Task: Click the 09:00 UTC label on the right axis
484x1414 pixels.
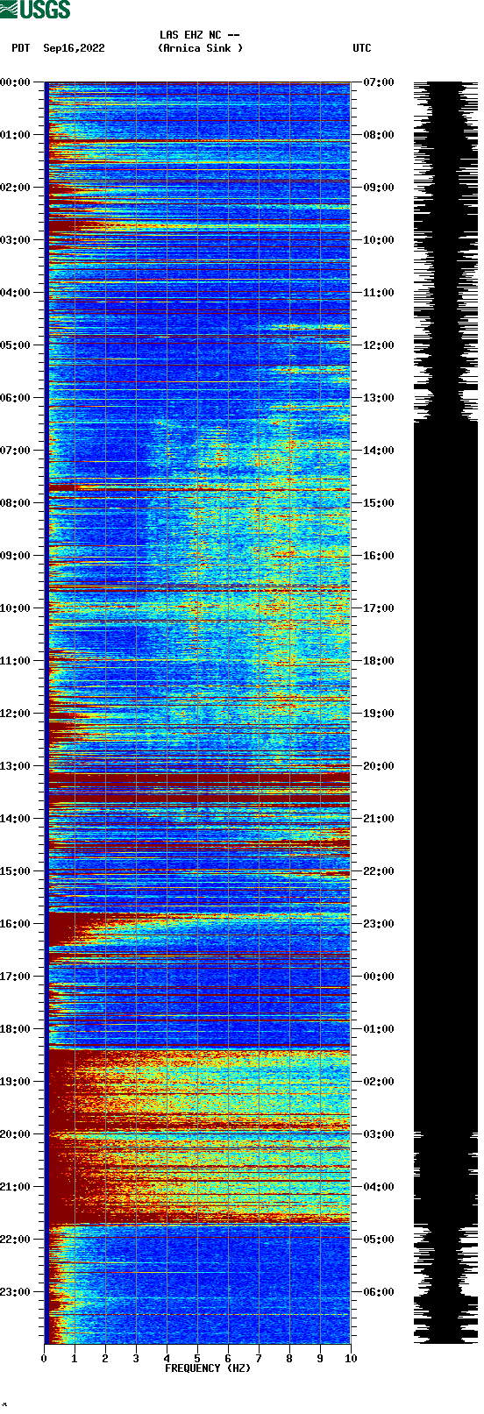Action: click(379, 188)
